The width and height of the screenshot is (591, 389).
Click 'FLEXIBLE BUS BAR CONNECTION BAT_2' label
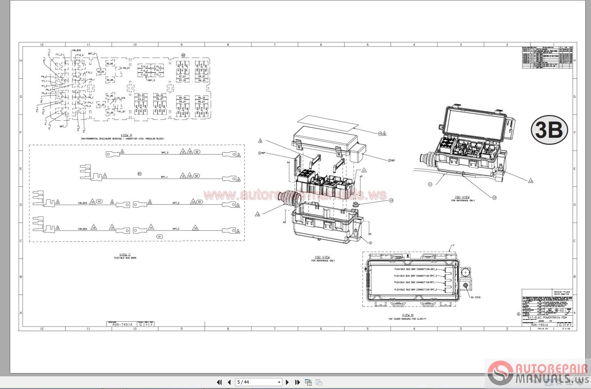(415, 290)
